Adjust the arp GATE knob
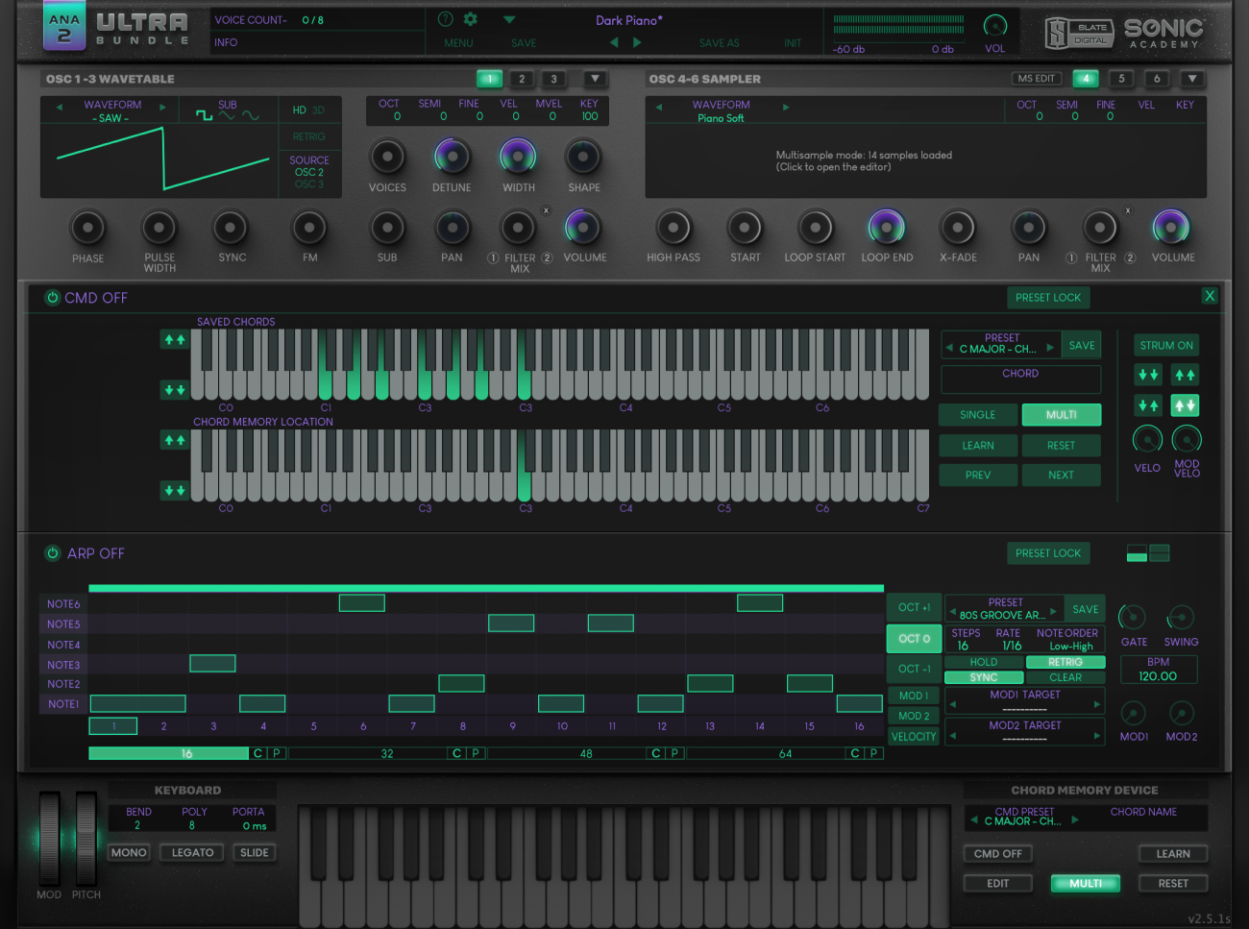Screen dimensions: 1249x929 [1133, 618]
